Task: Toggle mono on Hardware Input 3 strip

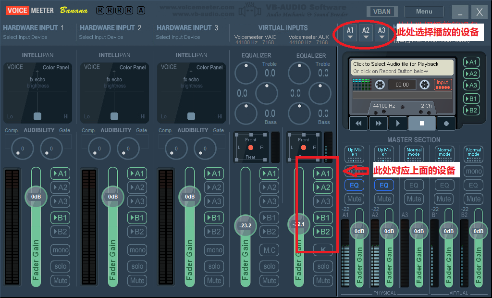Action: (x=214, y=250)
